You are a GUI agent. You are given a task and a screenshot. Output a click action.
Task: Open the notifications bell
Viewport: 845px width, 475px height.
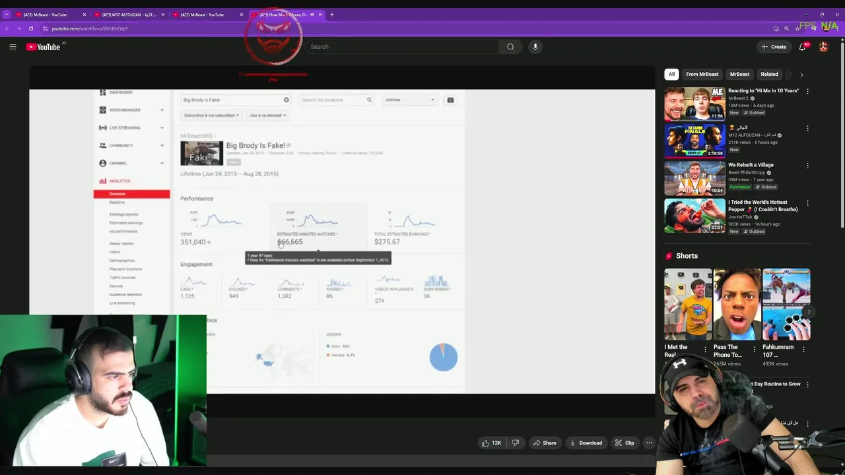802,47
